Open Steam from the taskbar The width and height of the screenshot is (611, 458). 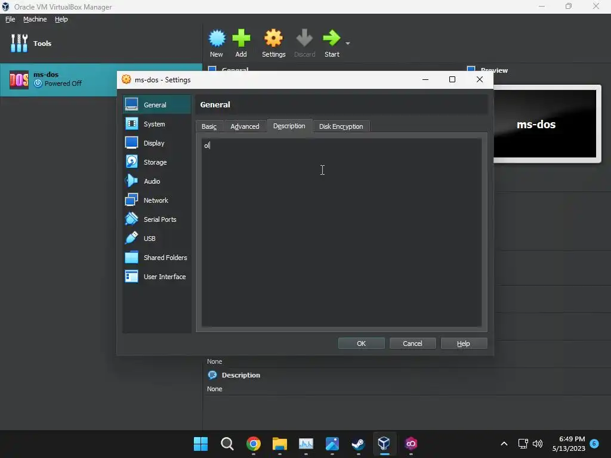click(x=358, y=444)
